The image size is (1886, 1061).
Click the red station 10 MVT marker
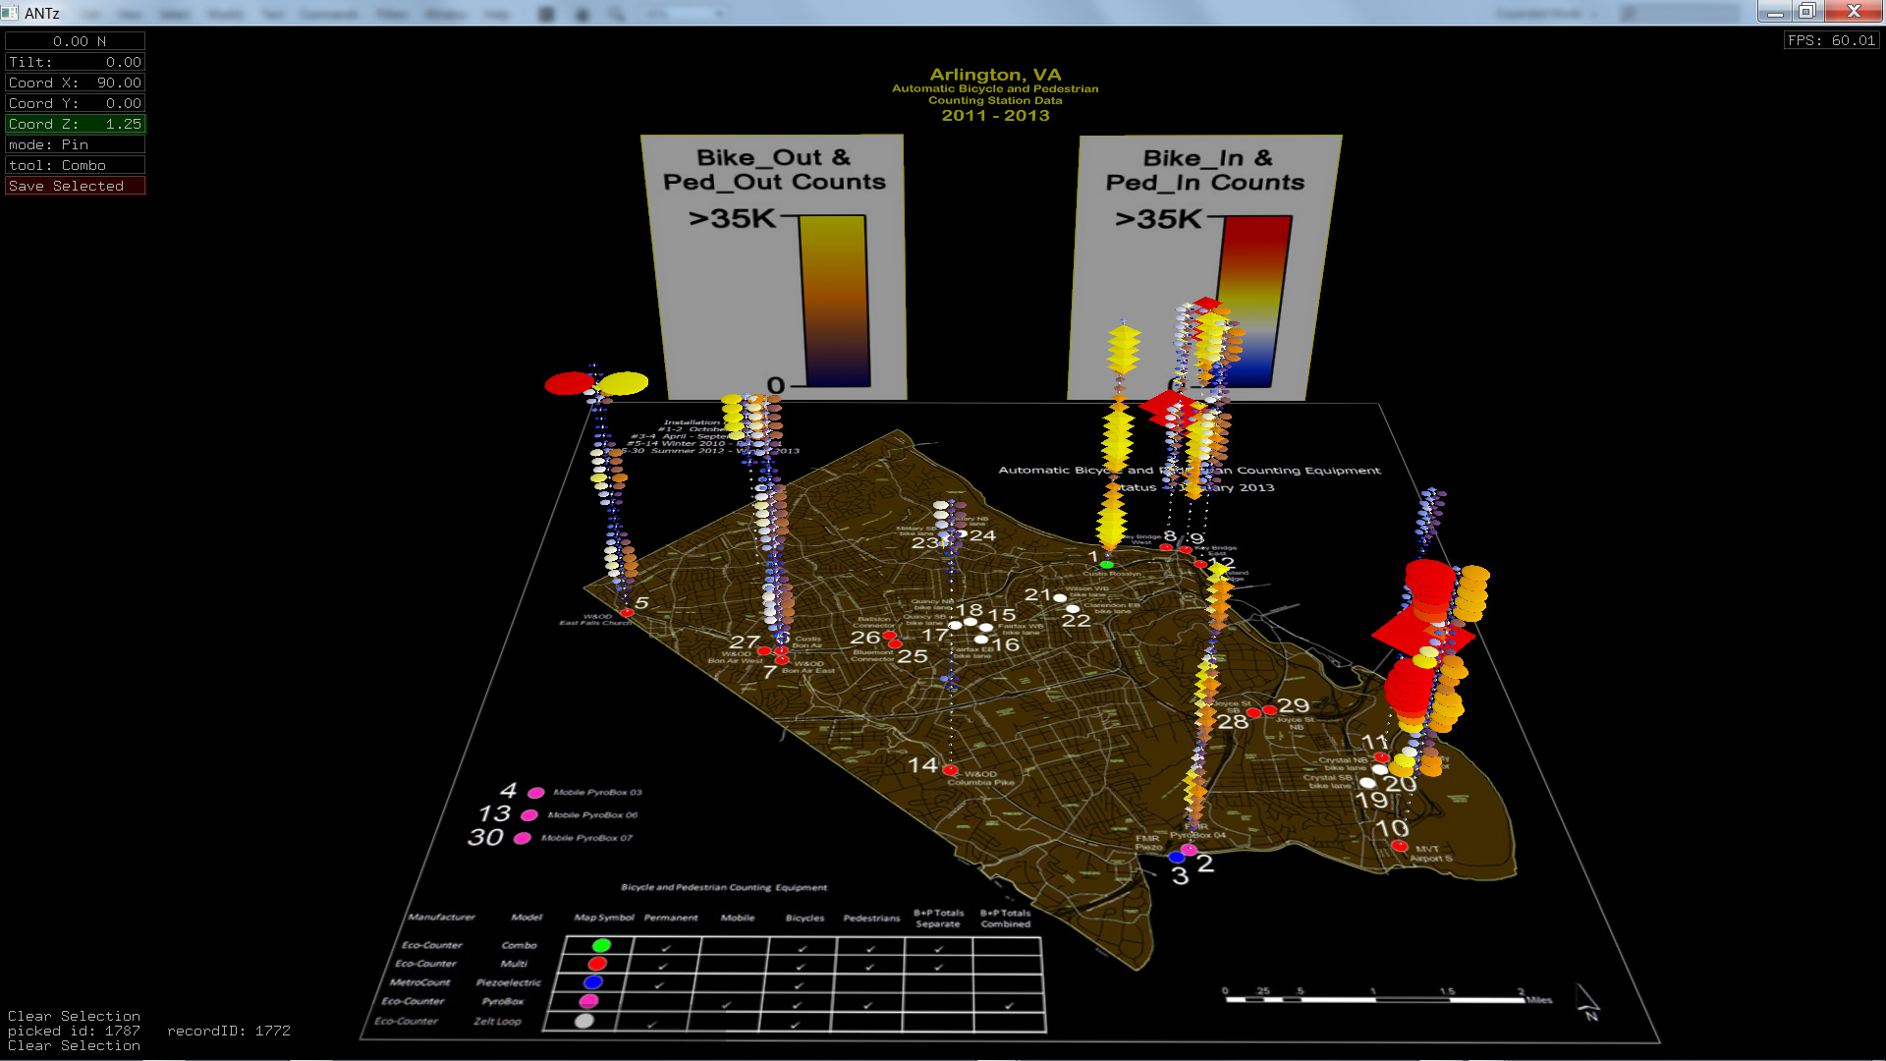[1400, 846]
